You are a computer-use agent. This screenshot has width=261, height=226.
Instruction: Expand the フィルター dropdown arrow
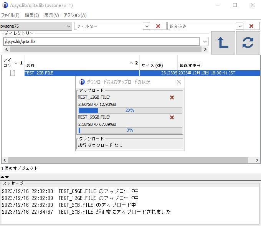[x=147, y=26]
